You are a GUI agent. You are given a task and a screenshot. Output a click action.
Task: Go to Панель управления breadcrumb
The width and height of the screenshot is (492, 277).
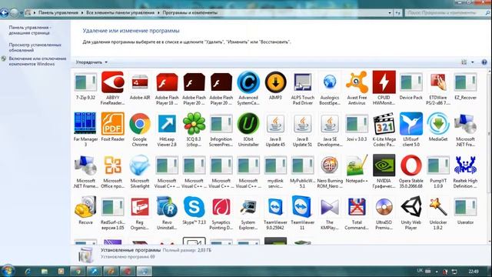(x=58, y=13)
